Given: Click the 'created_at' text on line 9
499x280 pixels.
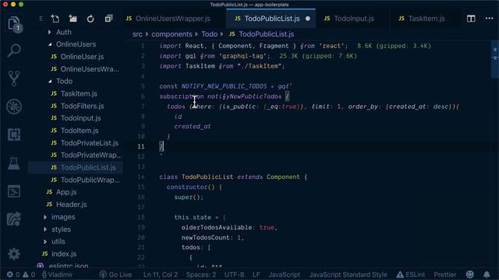Looking at the screenshot, I should (x=193, y=126).
